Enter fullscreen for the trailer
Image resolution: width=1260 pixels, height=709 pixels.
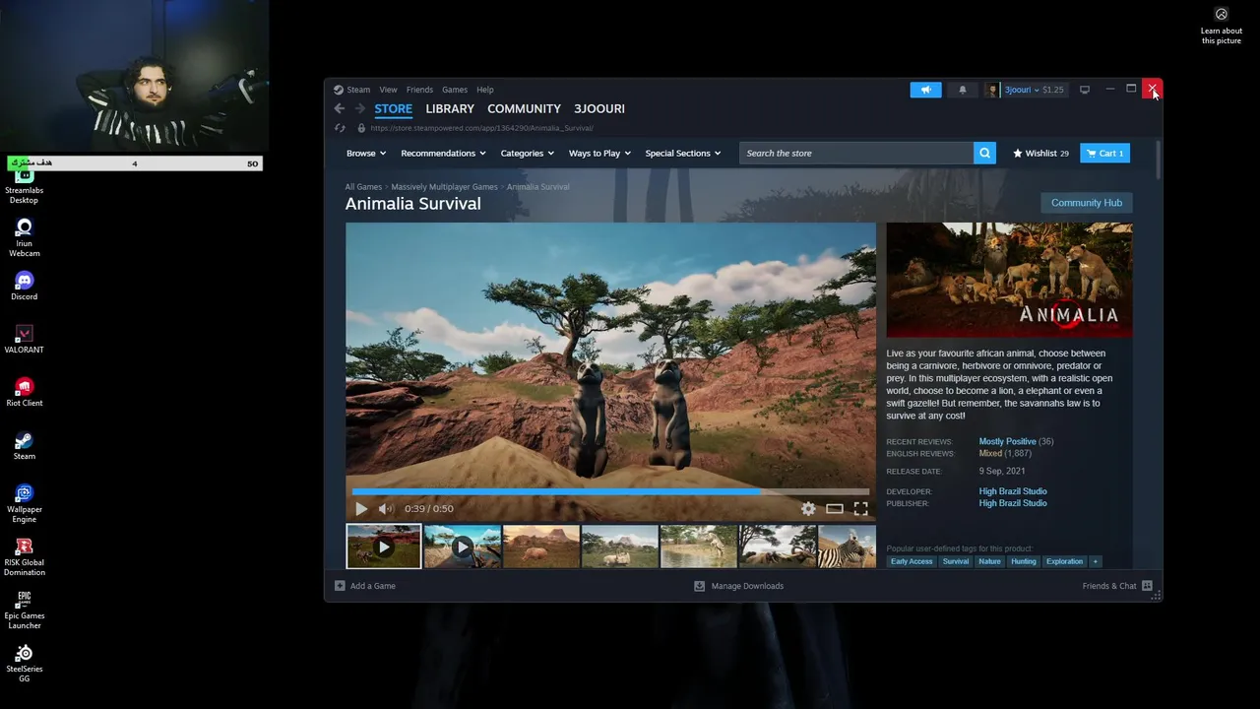[x=861, y=509]
